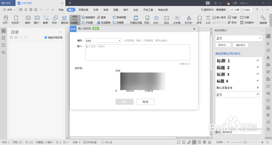Open the 显示 有效样式 dropdown
The width and height of the screenshot is (272, 145).
click(x=242, y=132)
